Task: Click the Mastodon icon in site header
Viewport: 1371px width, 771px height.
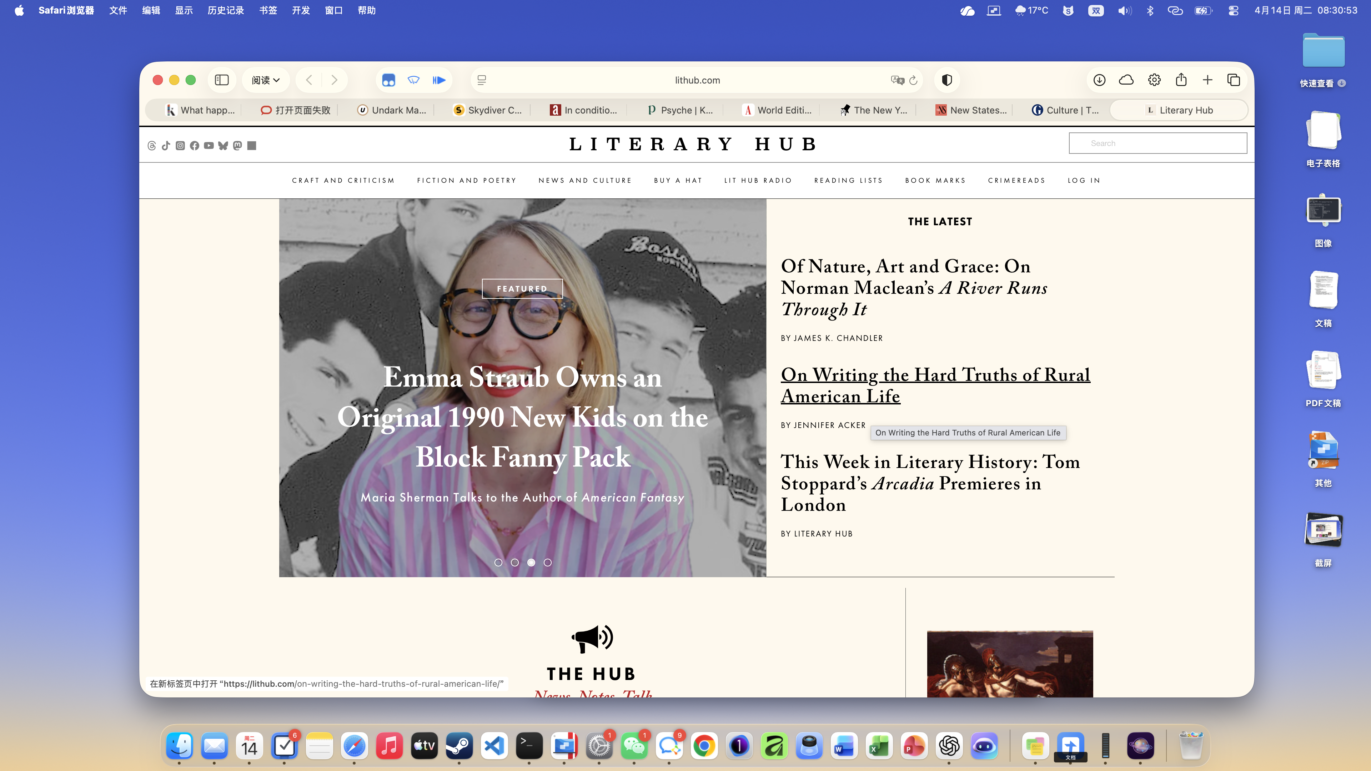Action: coord(237,145)
